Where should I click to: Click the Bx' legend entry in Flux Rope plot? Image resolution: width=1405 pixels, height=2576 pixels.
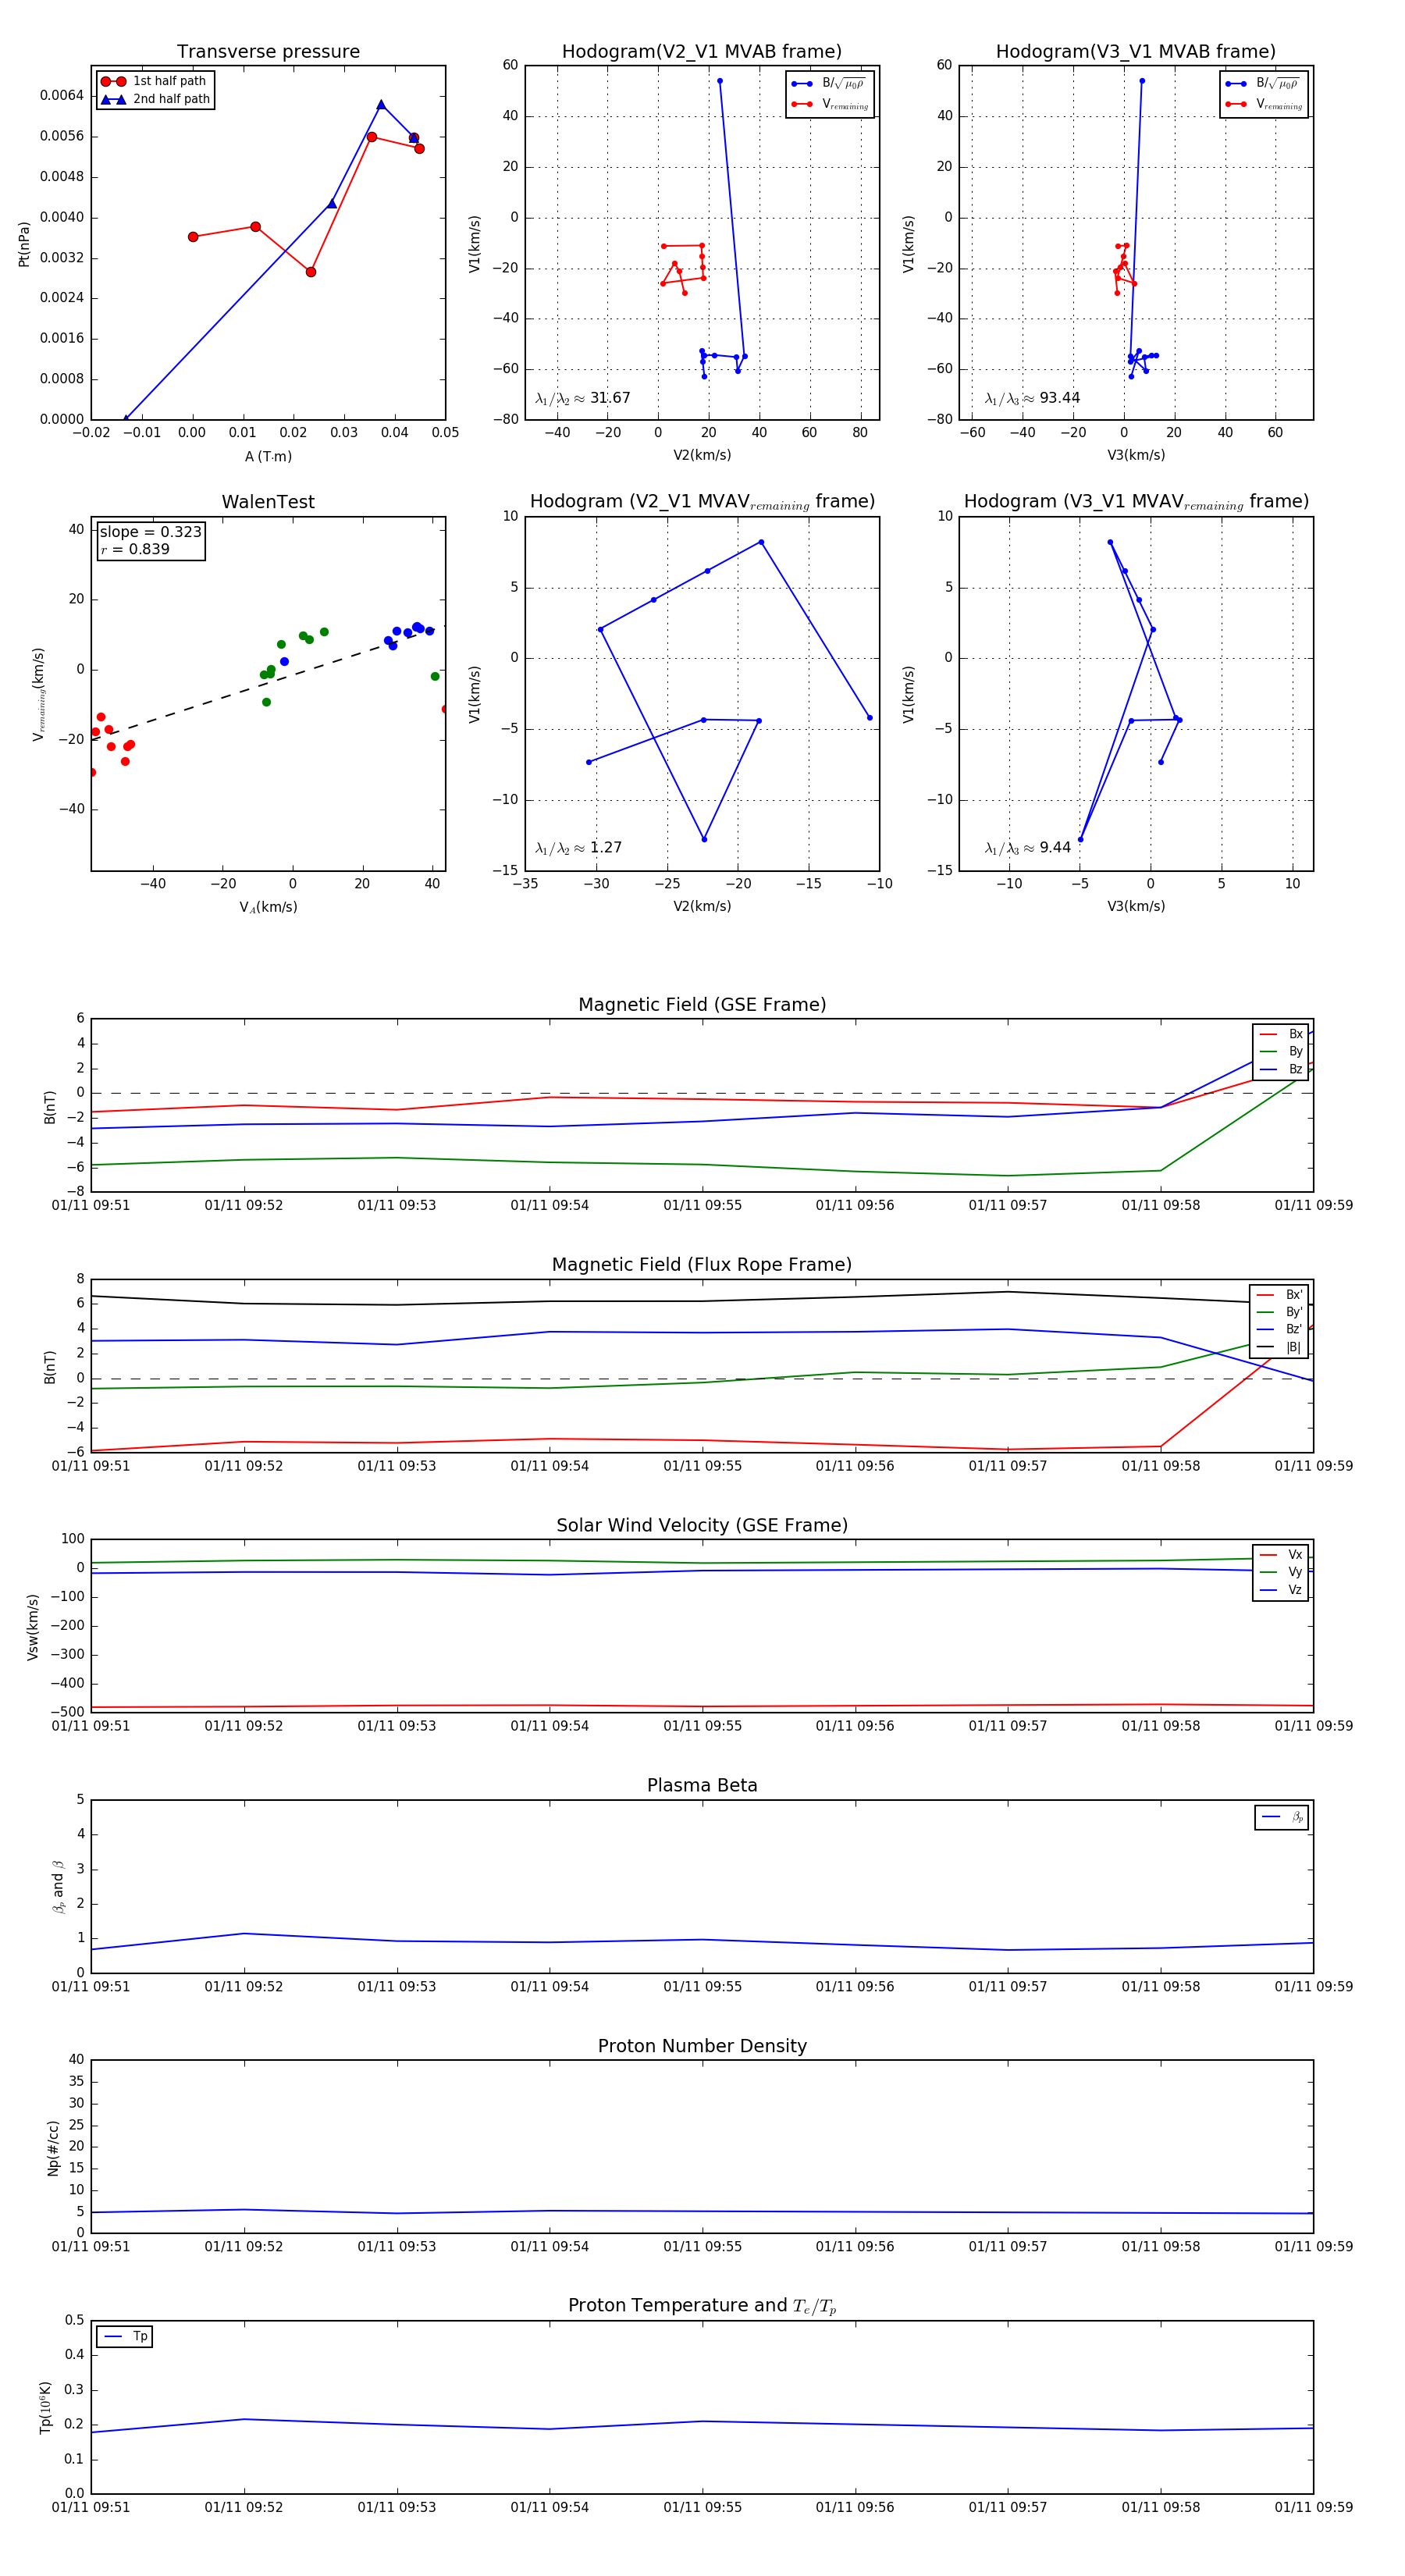pos(1280,1294)
